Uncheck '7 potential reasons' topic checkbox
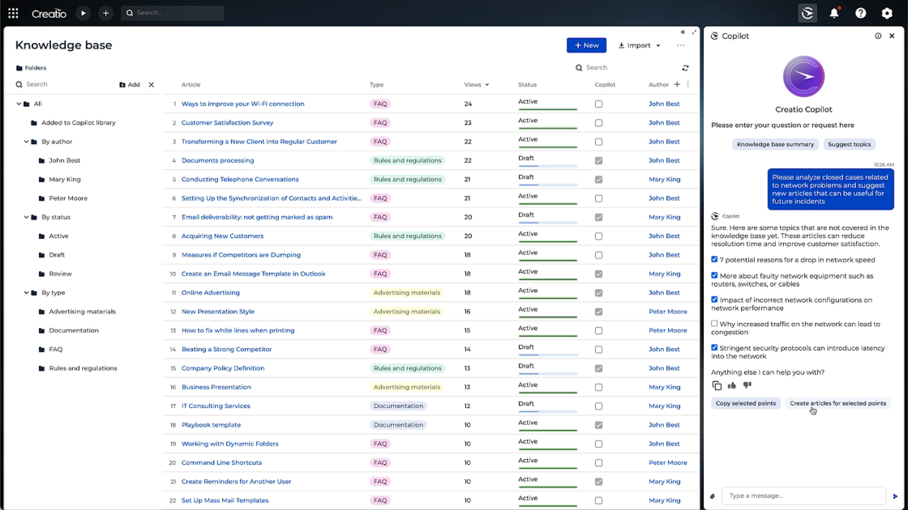Image resolution: width=908 pixels, height=510 pixels. coord(714,260)
